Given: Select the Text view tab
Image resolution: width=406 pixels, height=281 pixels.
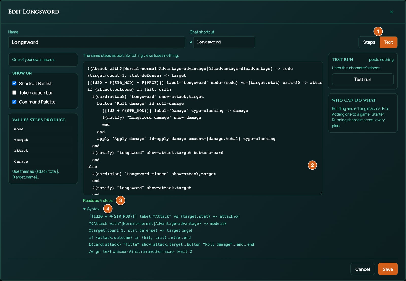Looking at the screenshot, I should (388, 42).
